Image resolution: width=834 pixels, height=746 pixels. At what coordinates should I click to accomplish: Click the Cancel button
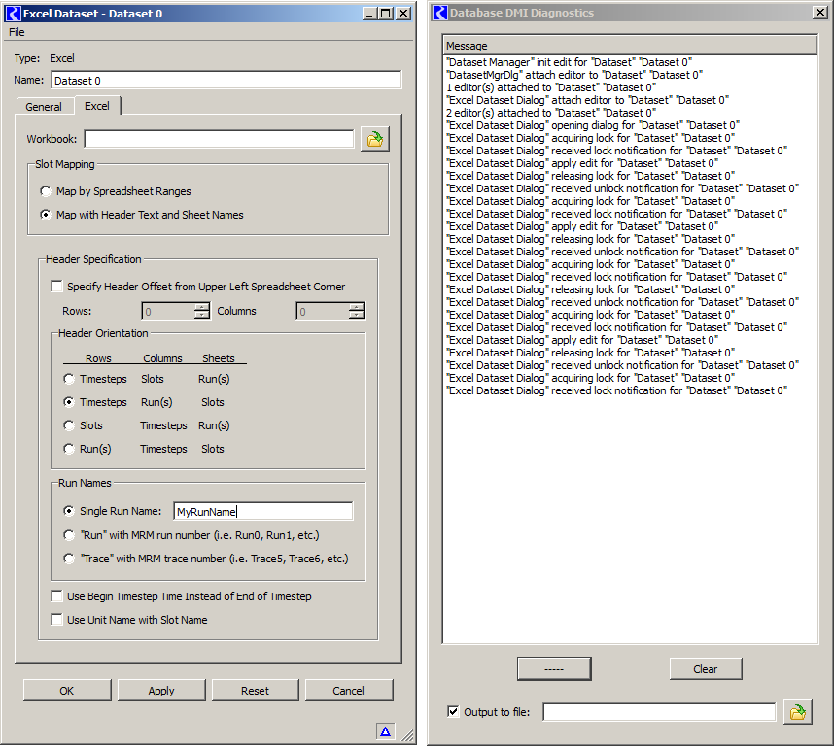(349, 691)
